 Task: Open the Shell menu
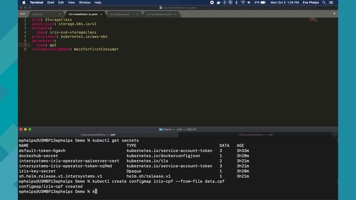coord(51,2)
